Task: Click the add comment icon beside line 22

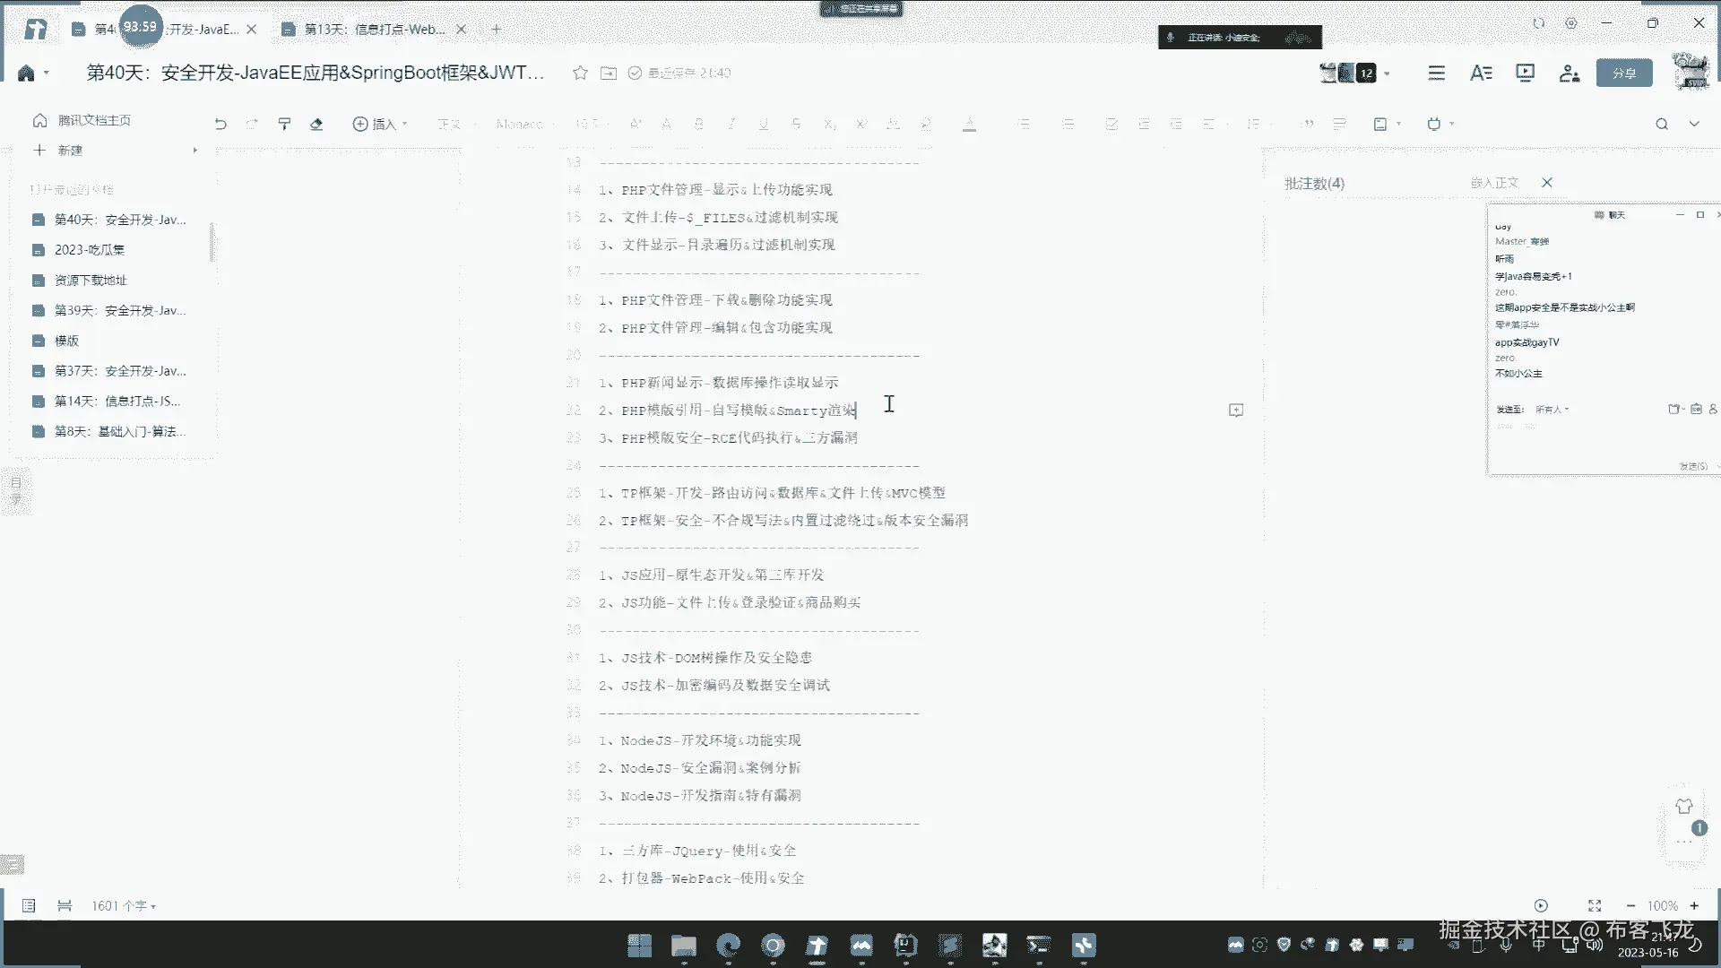Action: click(1236, 411)
